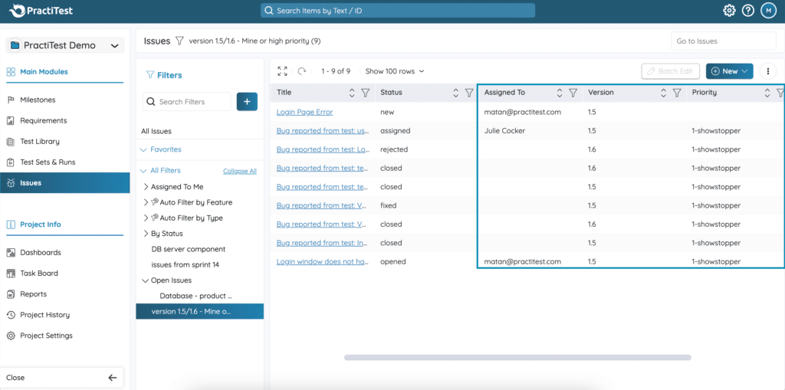
Task: Expand the Assigned To Me filter
Action: tap(146, 187)
